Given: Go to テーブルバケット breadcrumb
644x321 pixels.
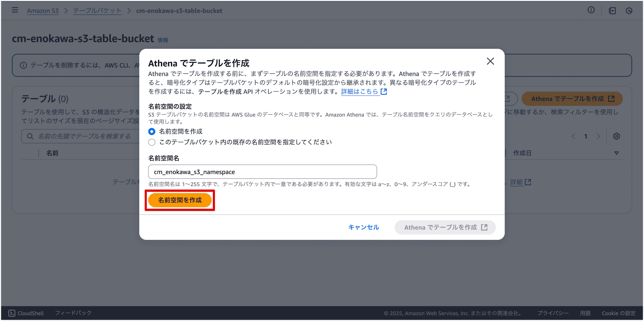Looking at the screenshot, I should pyautogui.click(x=97, y=11).
